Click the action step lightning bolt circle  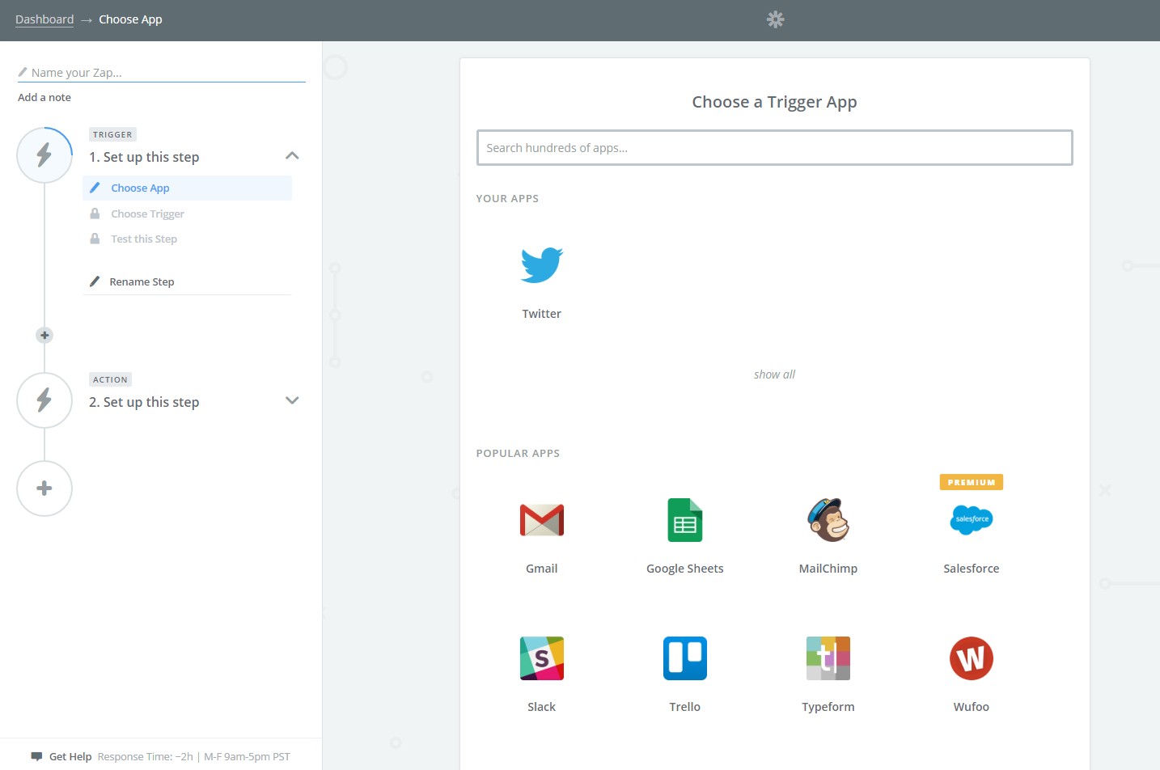tap(44, 400)
